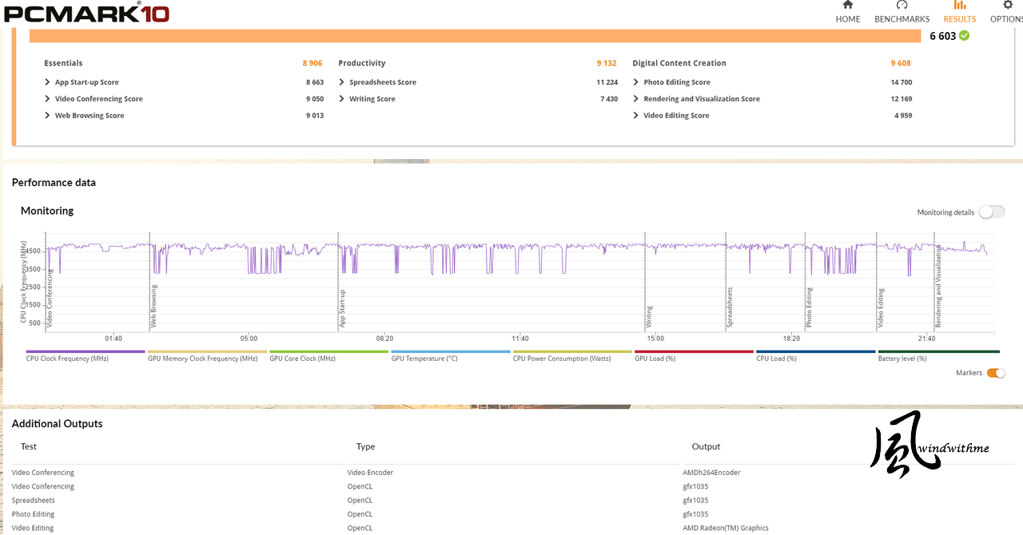
Task: Expand the App Start-up Score row
Action: [x=48, y=82]
